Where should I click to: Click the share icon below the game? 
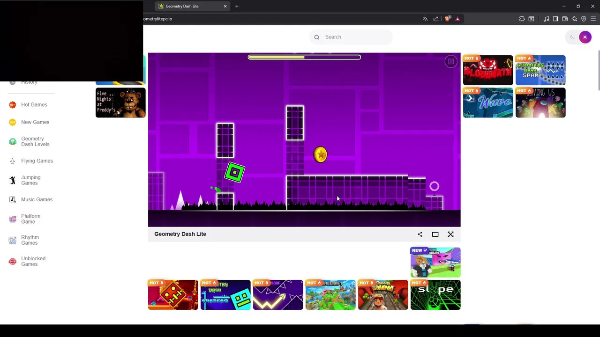pyautogui.click(x=420, y=234)
